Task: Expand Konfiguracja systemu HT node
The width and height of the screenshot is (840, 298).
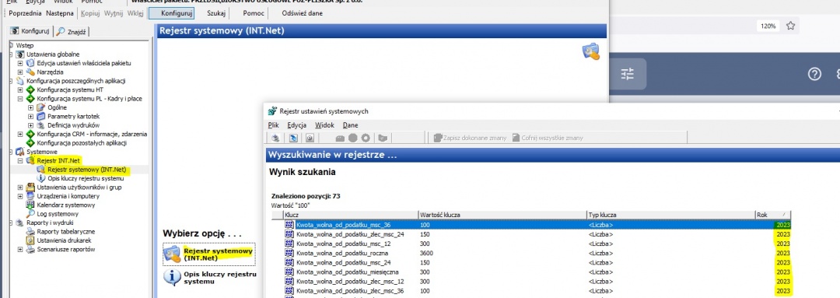Action: coord(20,90)
